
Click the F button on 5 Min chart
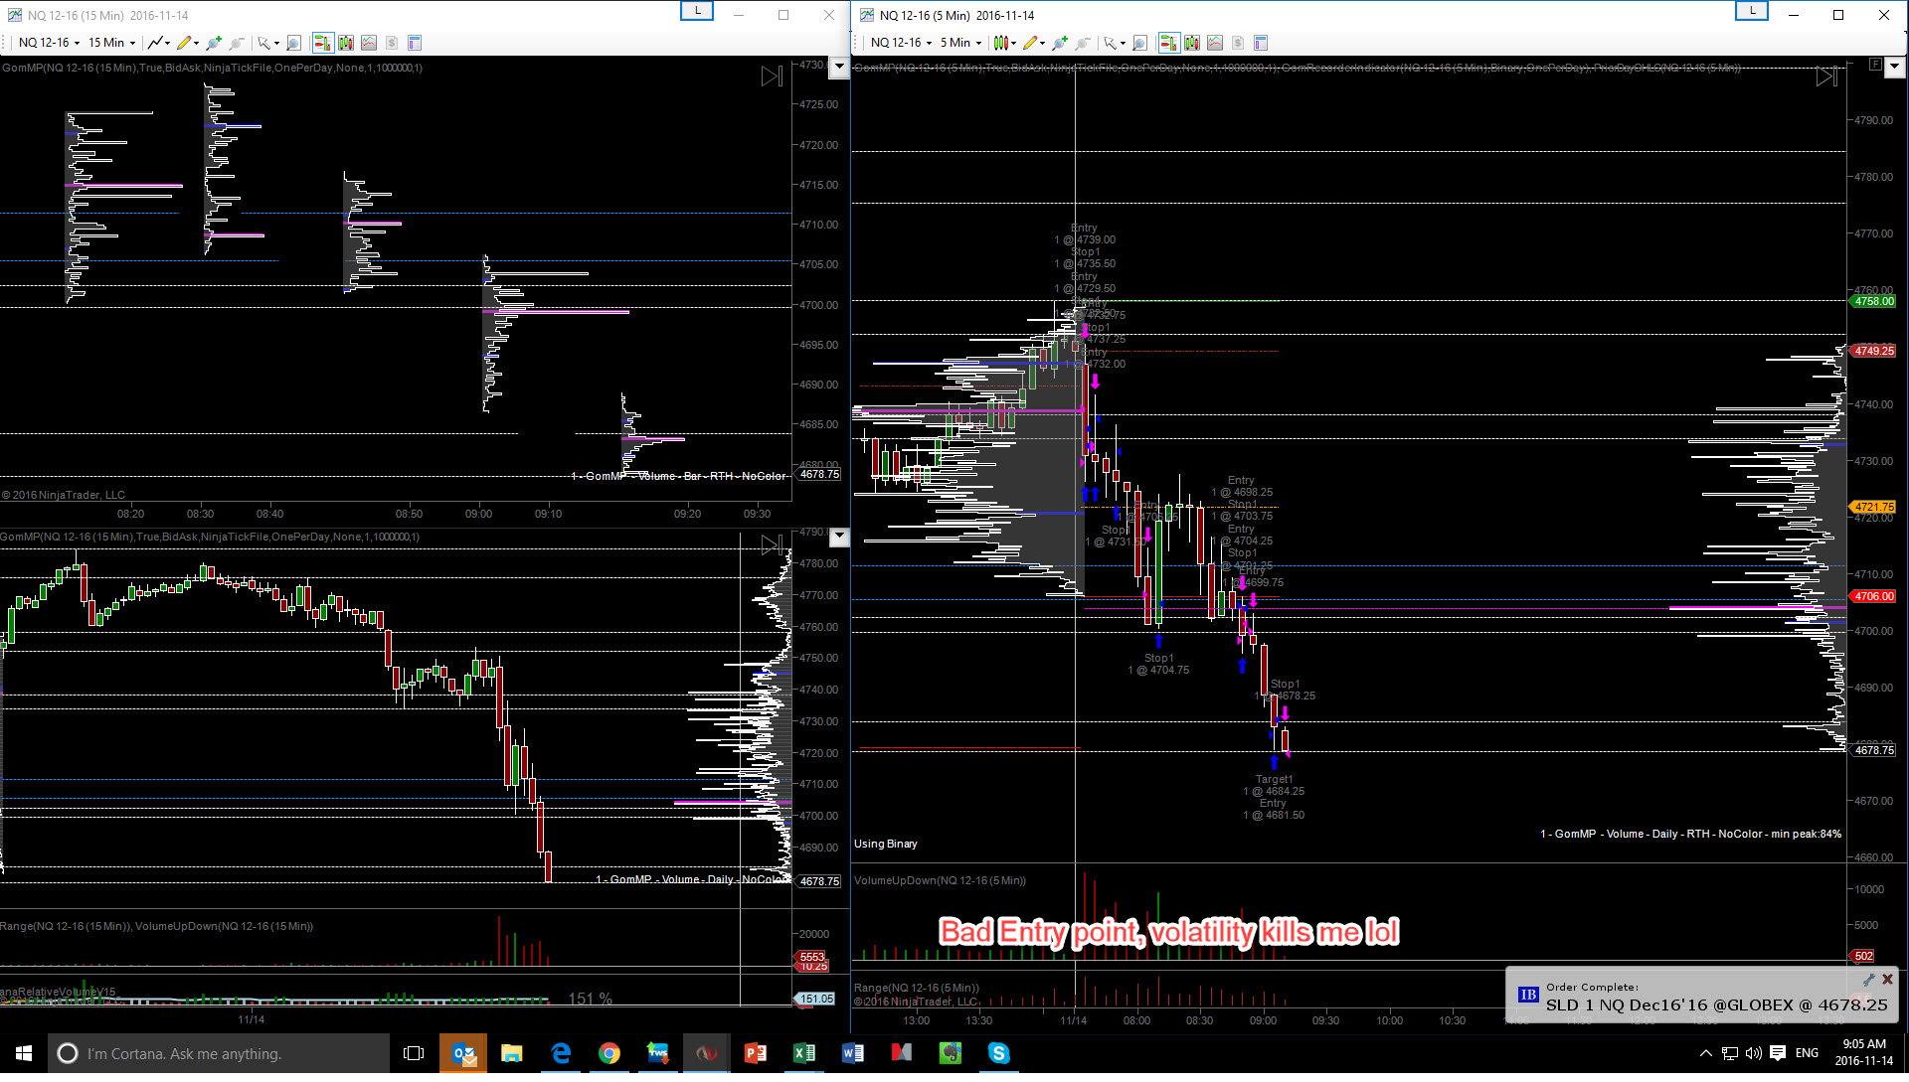click(1875, 65)
